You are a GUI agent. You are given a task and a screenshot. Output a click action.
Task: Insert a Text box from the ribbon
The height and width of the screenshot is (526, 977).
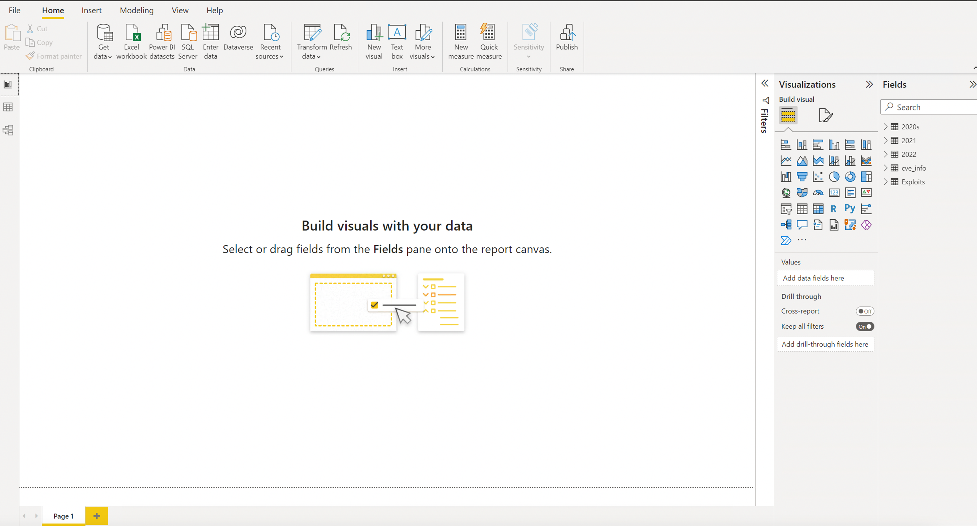pyautogui.click(x=397, y=41)
